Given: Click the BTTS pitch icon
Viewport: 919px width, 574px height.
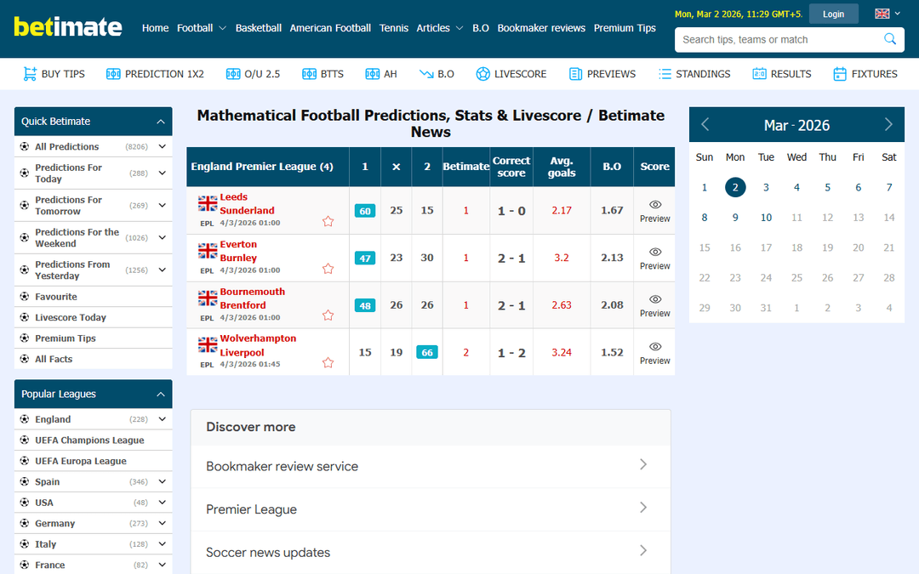Looking at the screenshot, I should point(309,74).
